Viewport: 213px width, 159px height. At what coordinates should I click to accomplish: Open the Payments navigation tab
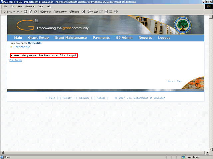click(101, 38)
